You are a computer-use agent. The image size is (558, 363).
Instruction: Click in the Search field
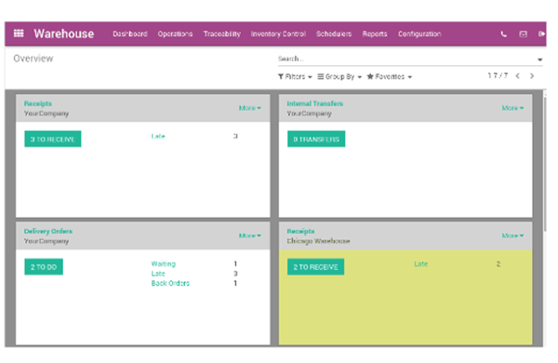pos(405,59)
